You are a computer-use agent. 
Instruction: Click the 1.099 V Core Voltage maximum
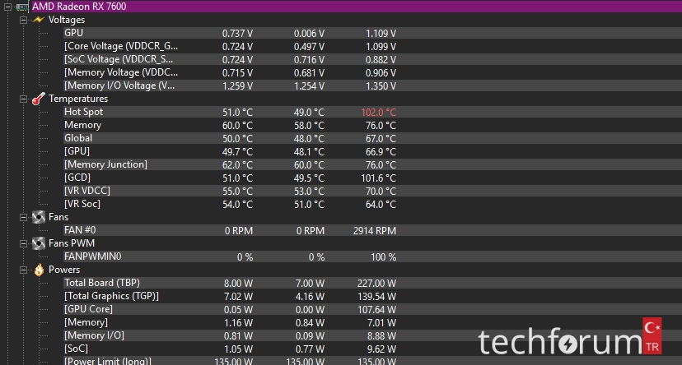tap(381, 46)
